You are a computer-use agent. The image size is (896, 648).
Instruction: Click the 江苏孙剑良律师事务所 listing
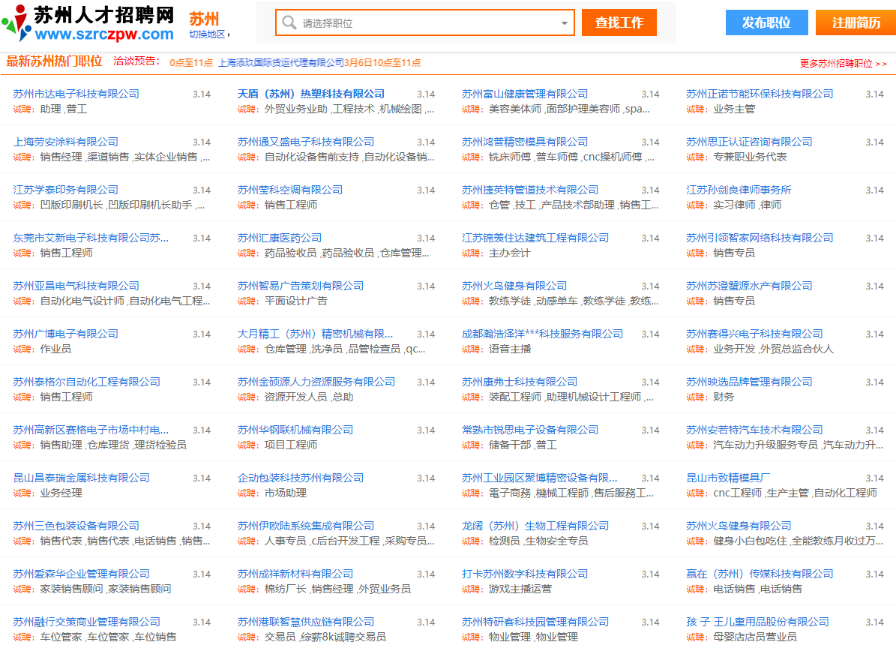(738, 189)
